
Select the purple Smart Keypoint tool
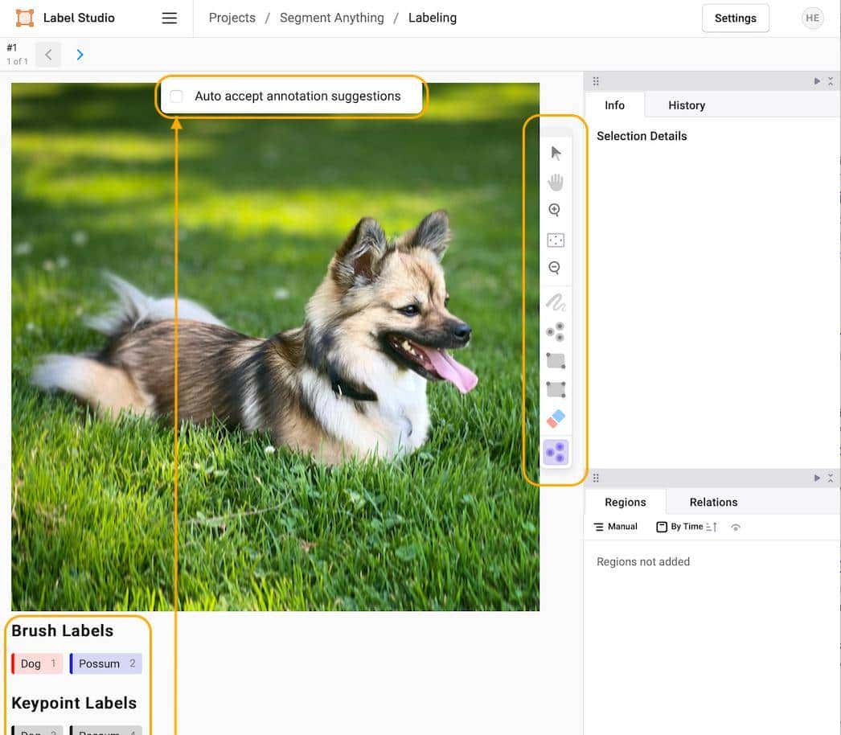556,453
